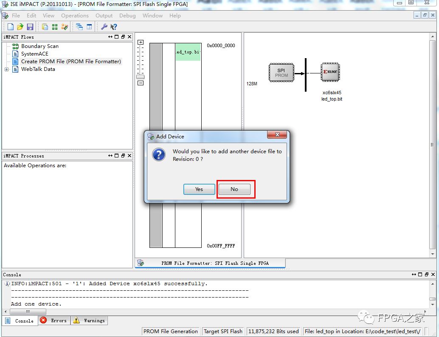The image size is (439, 337).
Task: Click the What's This help cursor icon
Action: 114,27
